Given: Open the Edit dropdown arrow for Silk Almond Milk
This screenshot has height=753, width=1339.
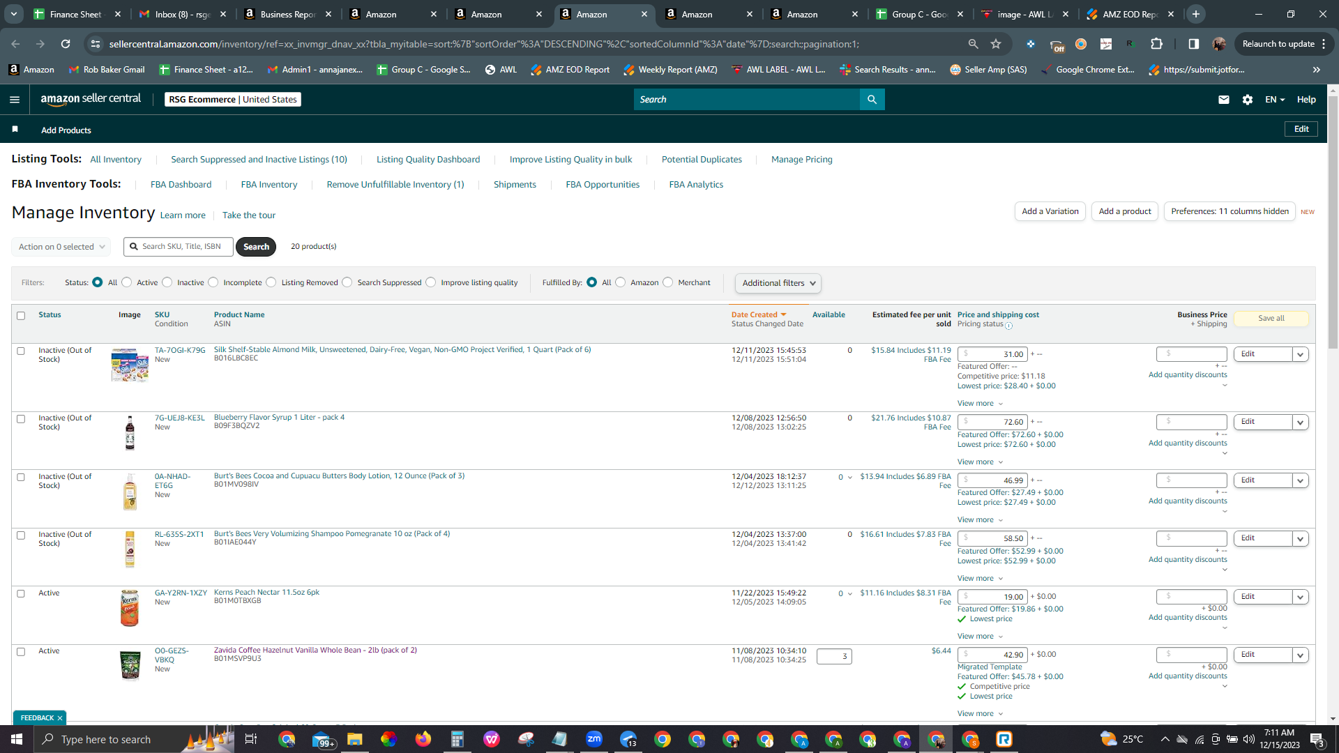Looking at the screenshot, I should click(1300, 355).
